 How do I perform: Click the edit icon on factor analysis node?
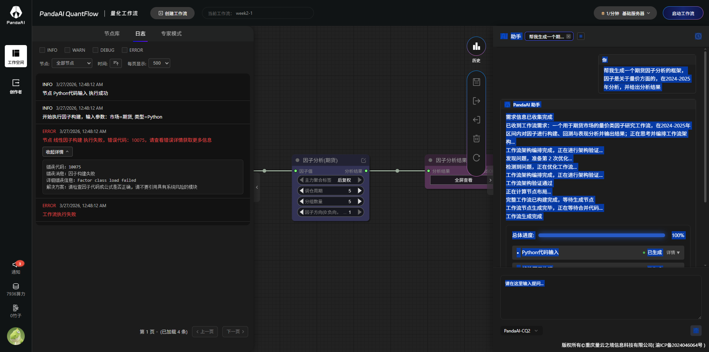363,160
